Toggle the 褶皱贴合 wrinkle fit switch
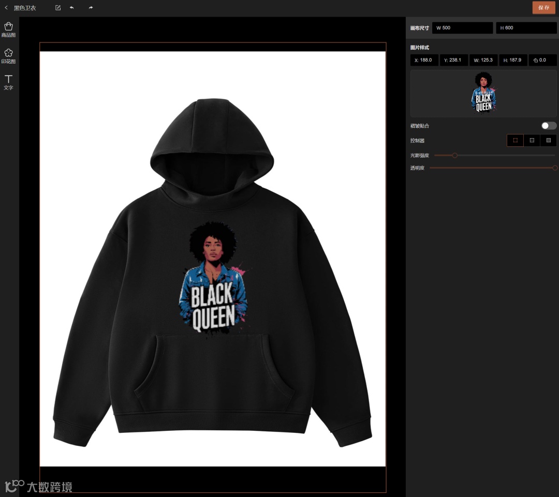 pos(549,126)
